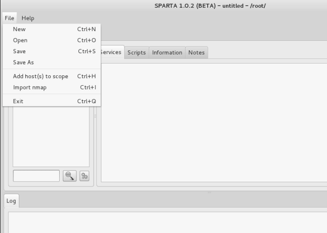The width and height of the screenshot is (327, 233).
Task: Select the Log tab
Action: pyautogui.click(x=11, y=201)
